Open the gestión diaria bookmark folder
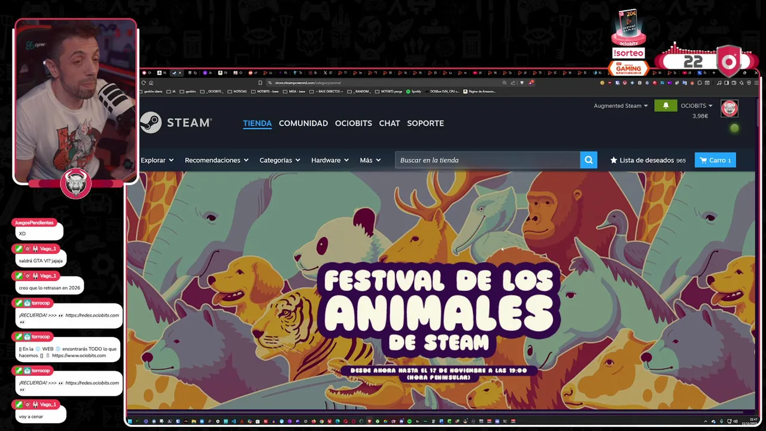This screenshot has height=431, width=766. click(x=151, y=92)
